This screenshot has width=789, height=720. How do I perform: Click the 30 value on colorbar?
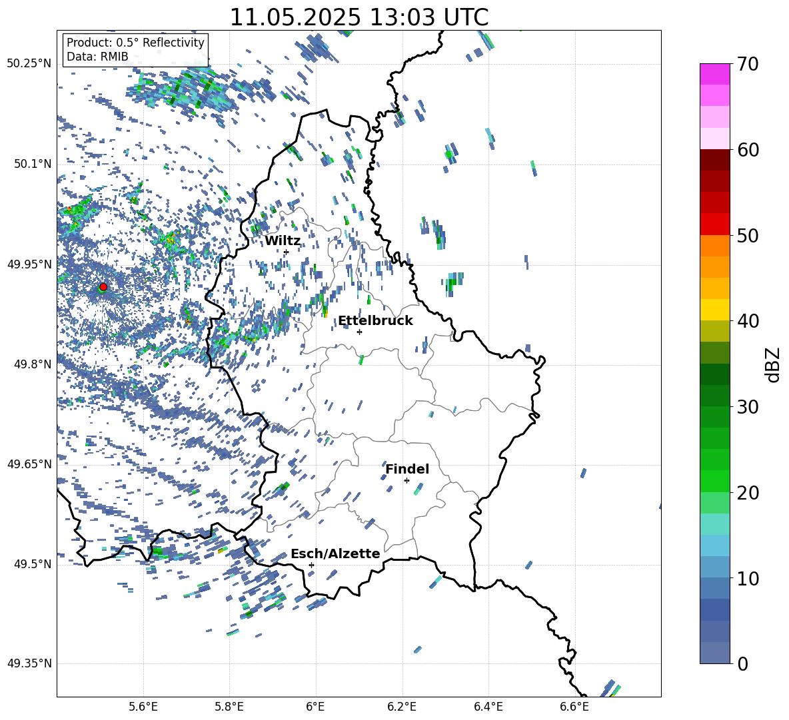click(x=748, y=407)
